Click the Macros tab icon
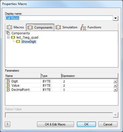 [9, 27]
